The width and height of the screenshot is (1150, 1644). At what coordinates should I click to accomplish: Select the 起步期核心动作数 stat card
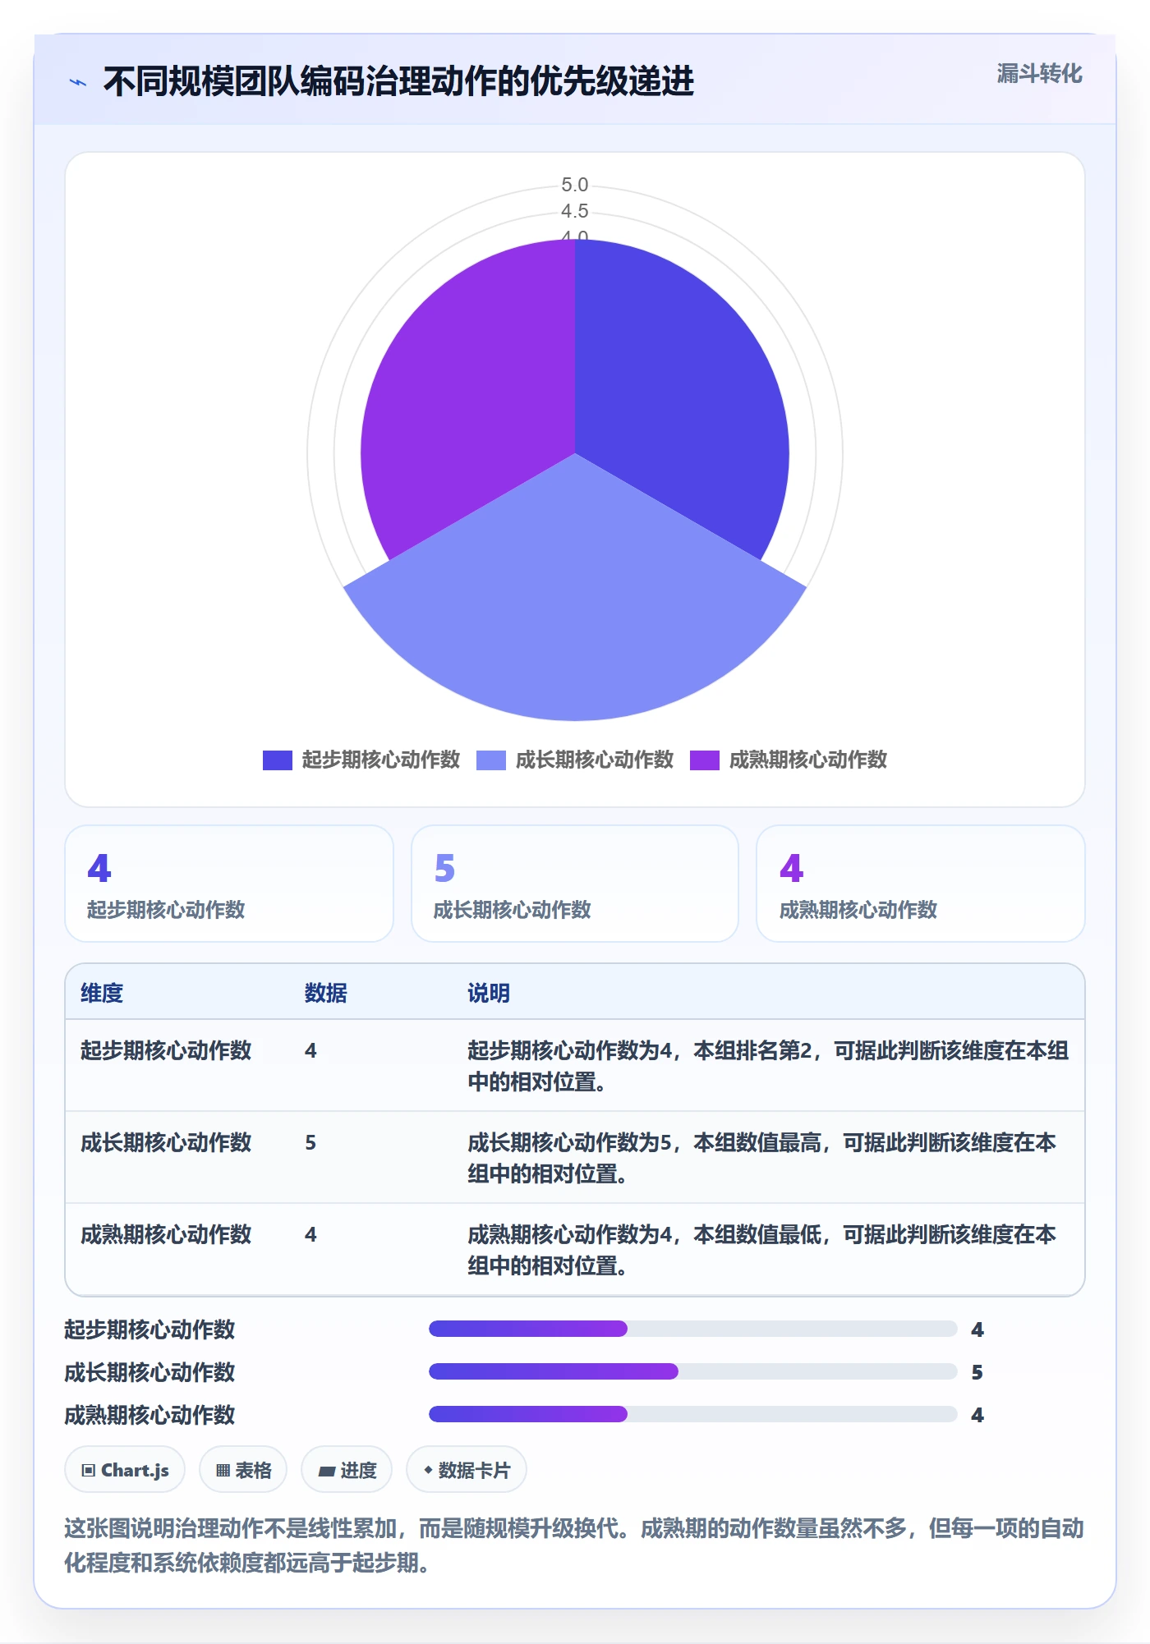(229, 884)
